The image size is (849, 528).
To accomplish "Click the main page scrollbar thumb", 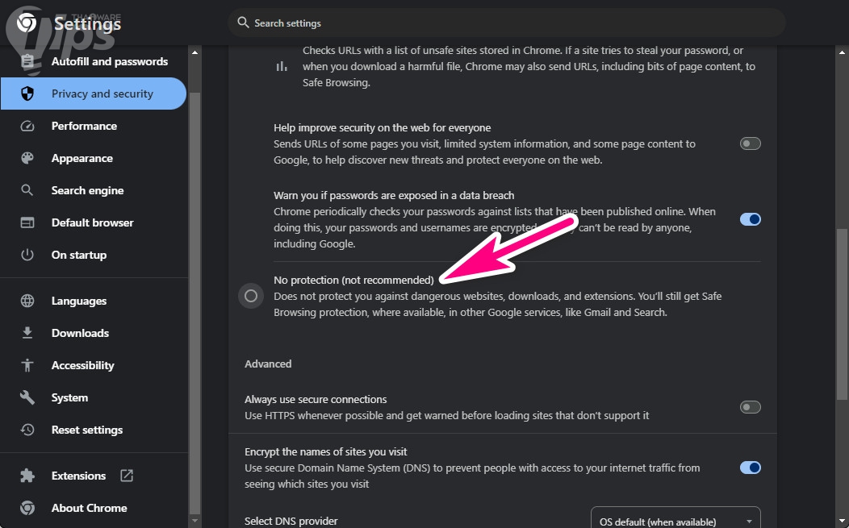I will (x=842, y=314).
